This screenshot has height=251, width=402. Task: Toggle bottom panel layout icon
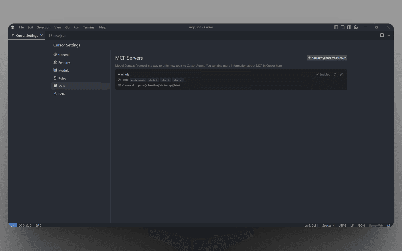pyautogui.click(x=342, y=27)
